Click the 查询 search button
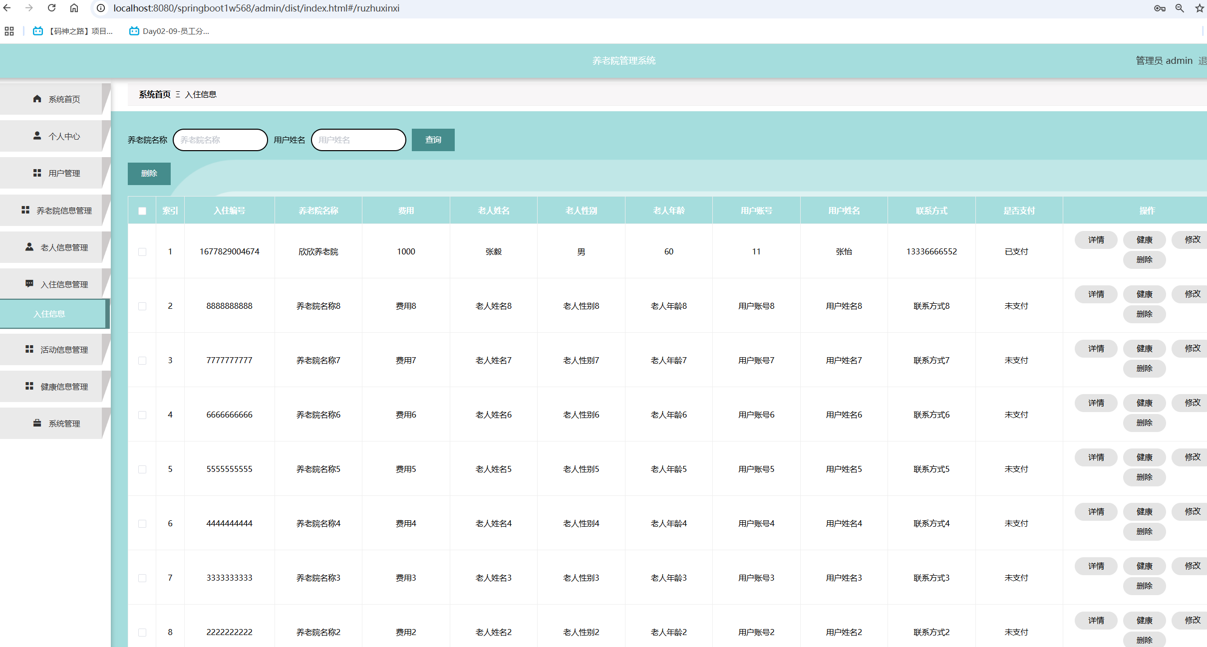 (x=433, y=140)
